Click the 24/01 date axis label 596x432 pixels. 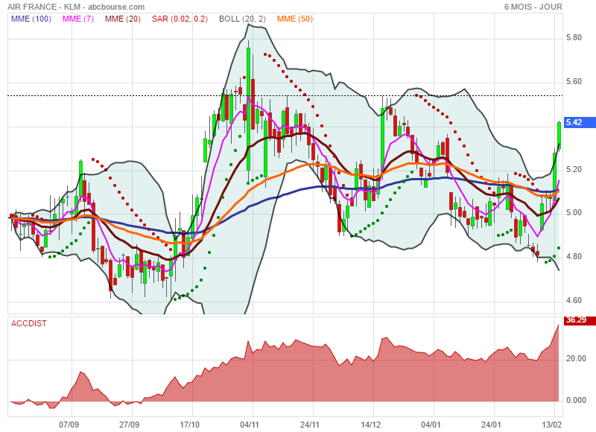491,425
